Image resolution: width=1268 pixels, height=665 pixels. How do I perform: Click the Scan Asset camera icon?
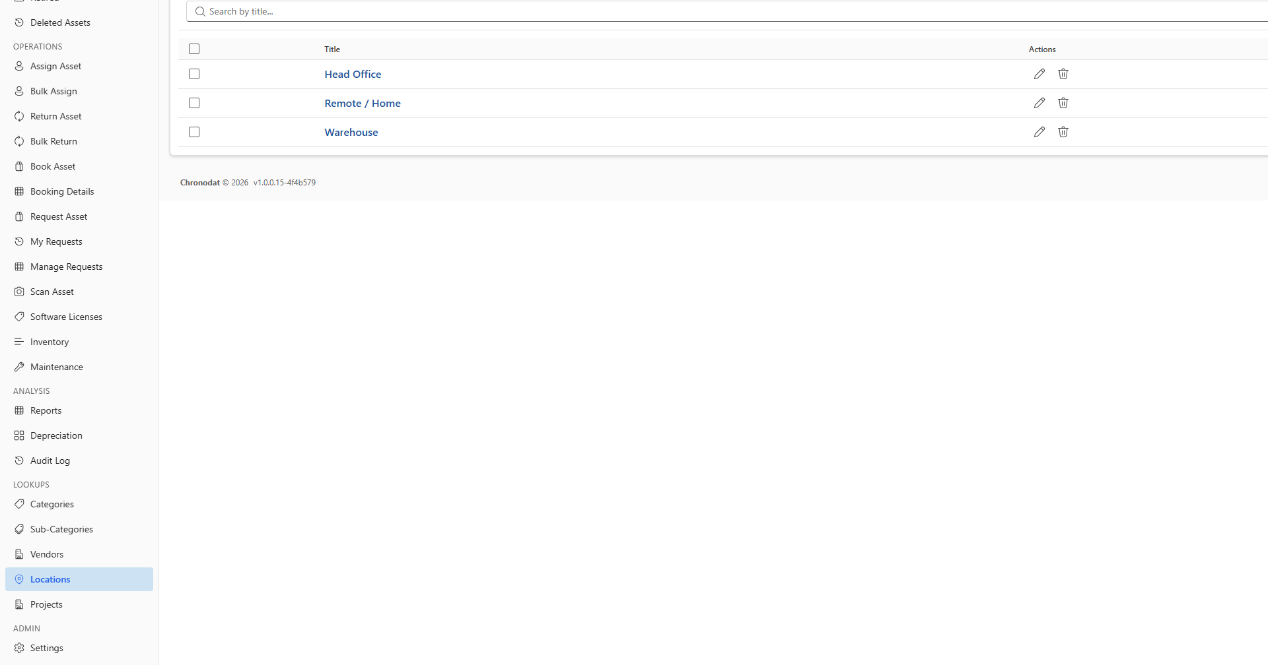pos(19,292)
